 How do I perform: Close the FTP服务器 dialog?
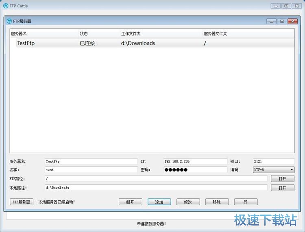click(x=292, y=21)
